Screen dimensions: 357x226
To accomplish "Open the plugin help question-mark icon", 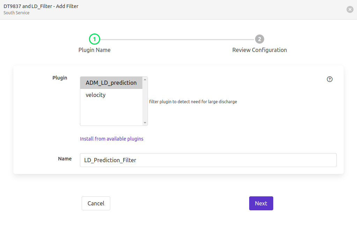I will click(x=329, y=79).
